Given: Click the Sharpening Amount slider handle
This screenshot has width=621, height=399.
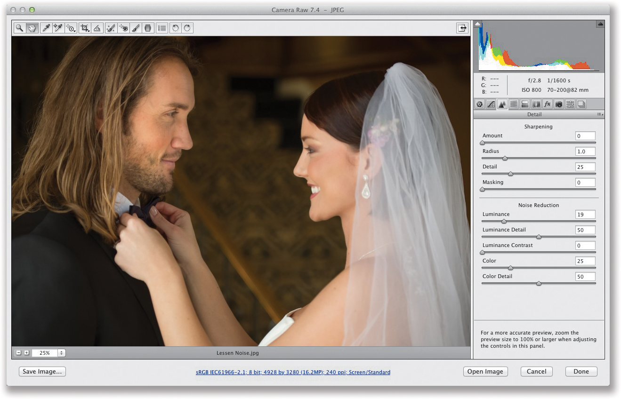Looking at the screenshot, I should [482, 143].
